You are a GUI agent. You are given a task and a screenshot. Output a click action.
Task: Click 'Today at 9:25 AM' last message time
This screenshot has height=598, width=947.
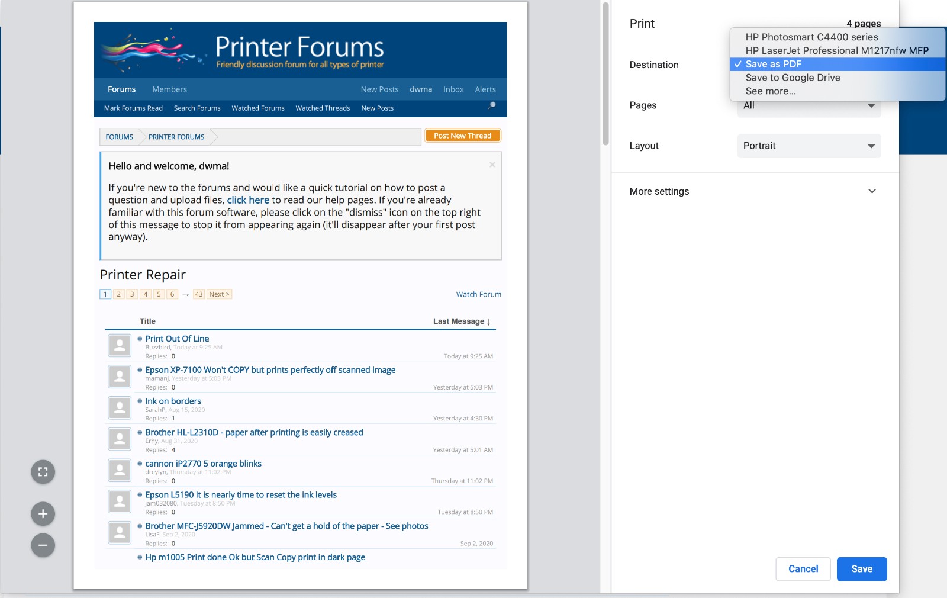(468, 356)
